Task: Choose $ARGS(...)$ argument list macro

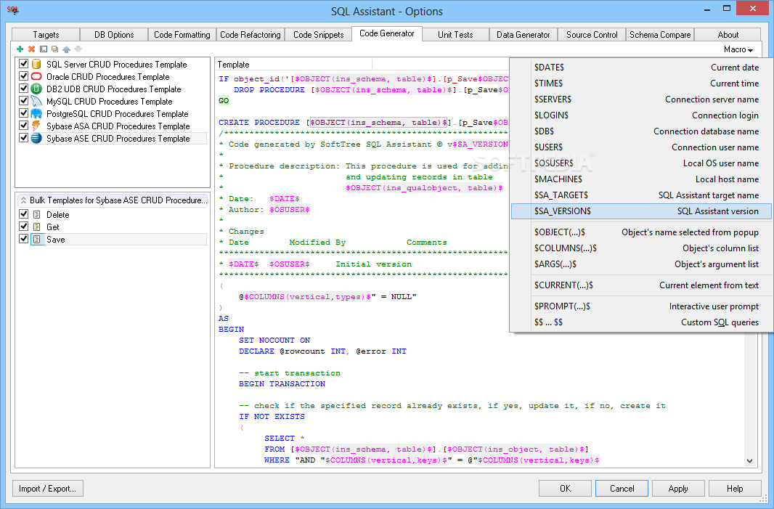Action: tap(641, 264)
